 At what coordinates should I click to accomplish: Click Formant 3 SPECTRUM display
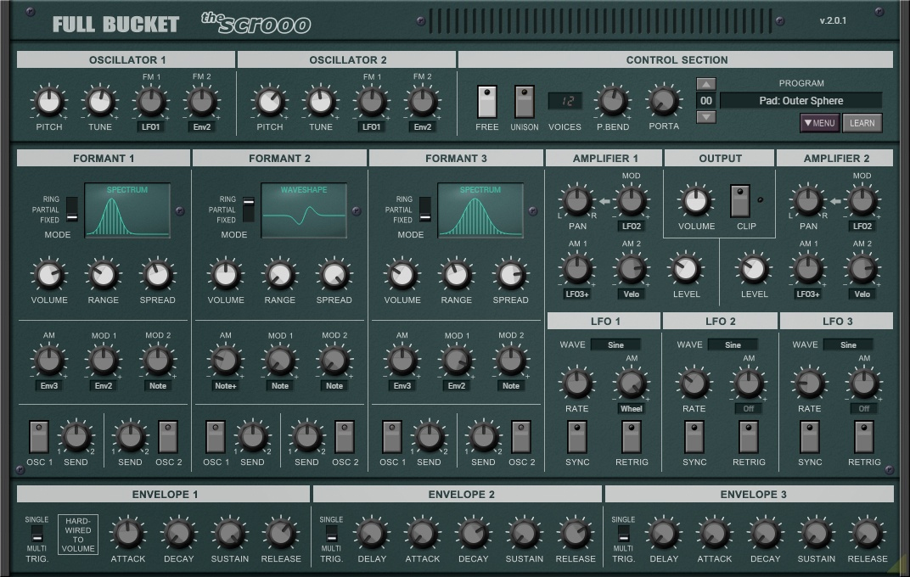tap(480, 210)
